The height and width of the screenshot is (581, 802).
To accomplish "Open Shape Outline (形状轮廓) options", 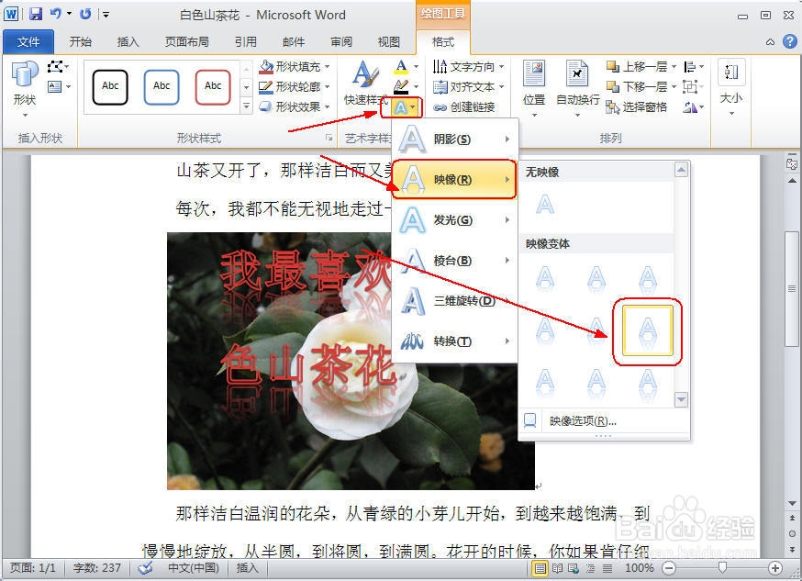I will pyautogui.click(x=295, y=87).
